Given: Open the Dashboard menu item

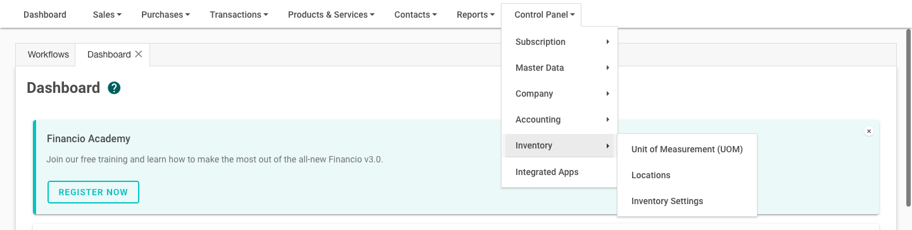Looking at the screenshot, I should 45,15.
